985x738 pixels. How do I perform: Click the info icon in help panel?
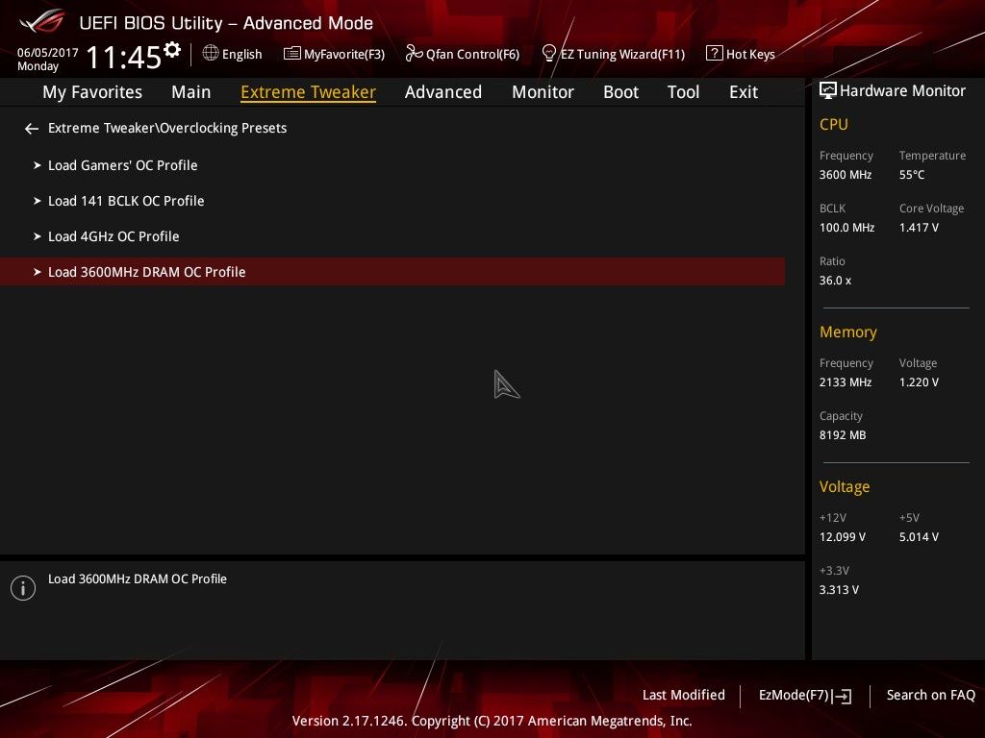(x=23, y=588)
